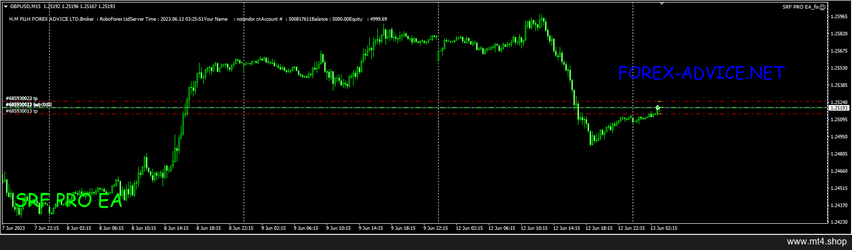This screenshot has height=250, width=852.
Task: Click time axis label '8 Jun 10:15'
Action: 144,228
